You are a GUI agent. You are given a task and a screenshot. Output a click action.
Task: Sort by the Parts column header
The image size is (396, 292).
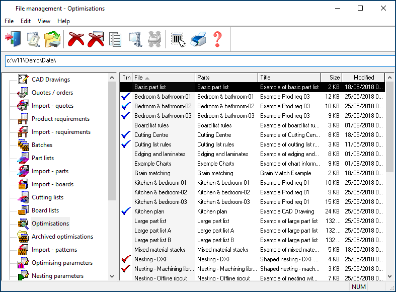[x=226, y=78]
